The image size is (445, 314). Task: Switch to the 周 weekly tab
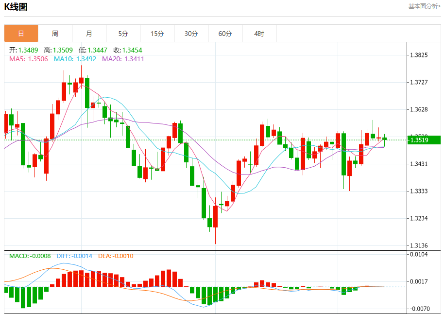[x=55, y=34]
